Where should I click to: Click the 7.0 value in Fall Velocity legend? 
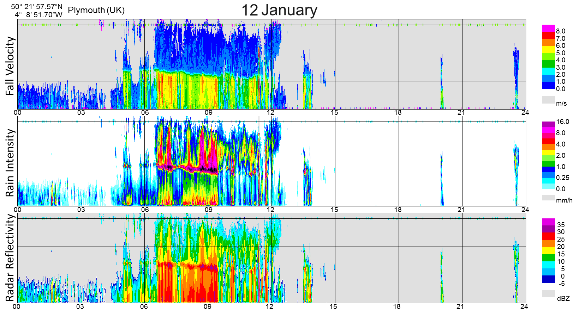coord(561,38)
